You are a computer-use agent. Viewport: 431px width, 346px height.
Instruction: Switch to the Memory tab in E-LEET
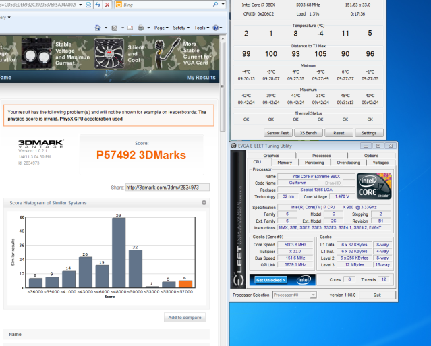pos(285,162)
